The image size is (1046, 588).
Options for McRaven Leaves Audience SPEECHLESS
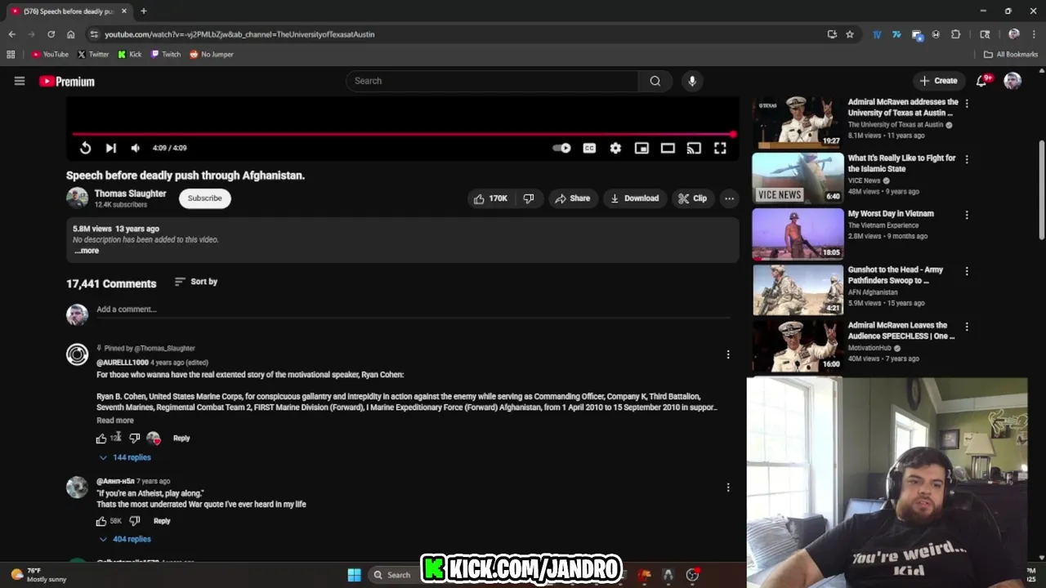tap(967, 327)
